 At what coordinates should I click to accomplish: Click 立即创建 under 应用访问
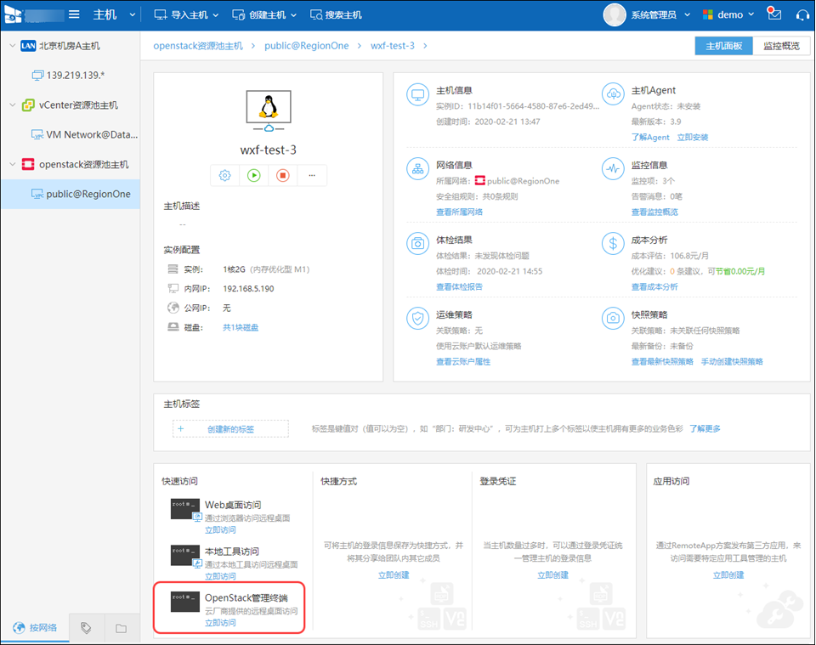coord(728,574)
